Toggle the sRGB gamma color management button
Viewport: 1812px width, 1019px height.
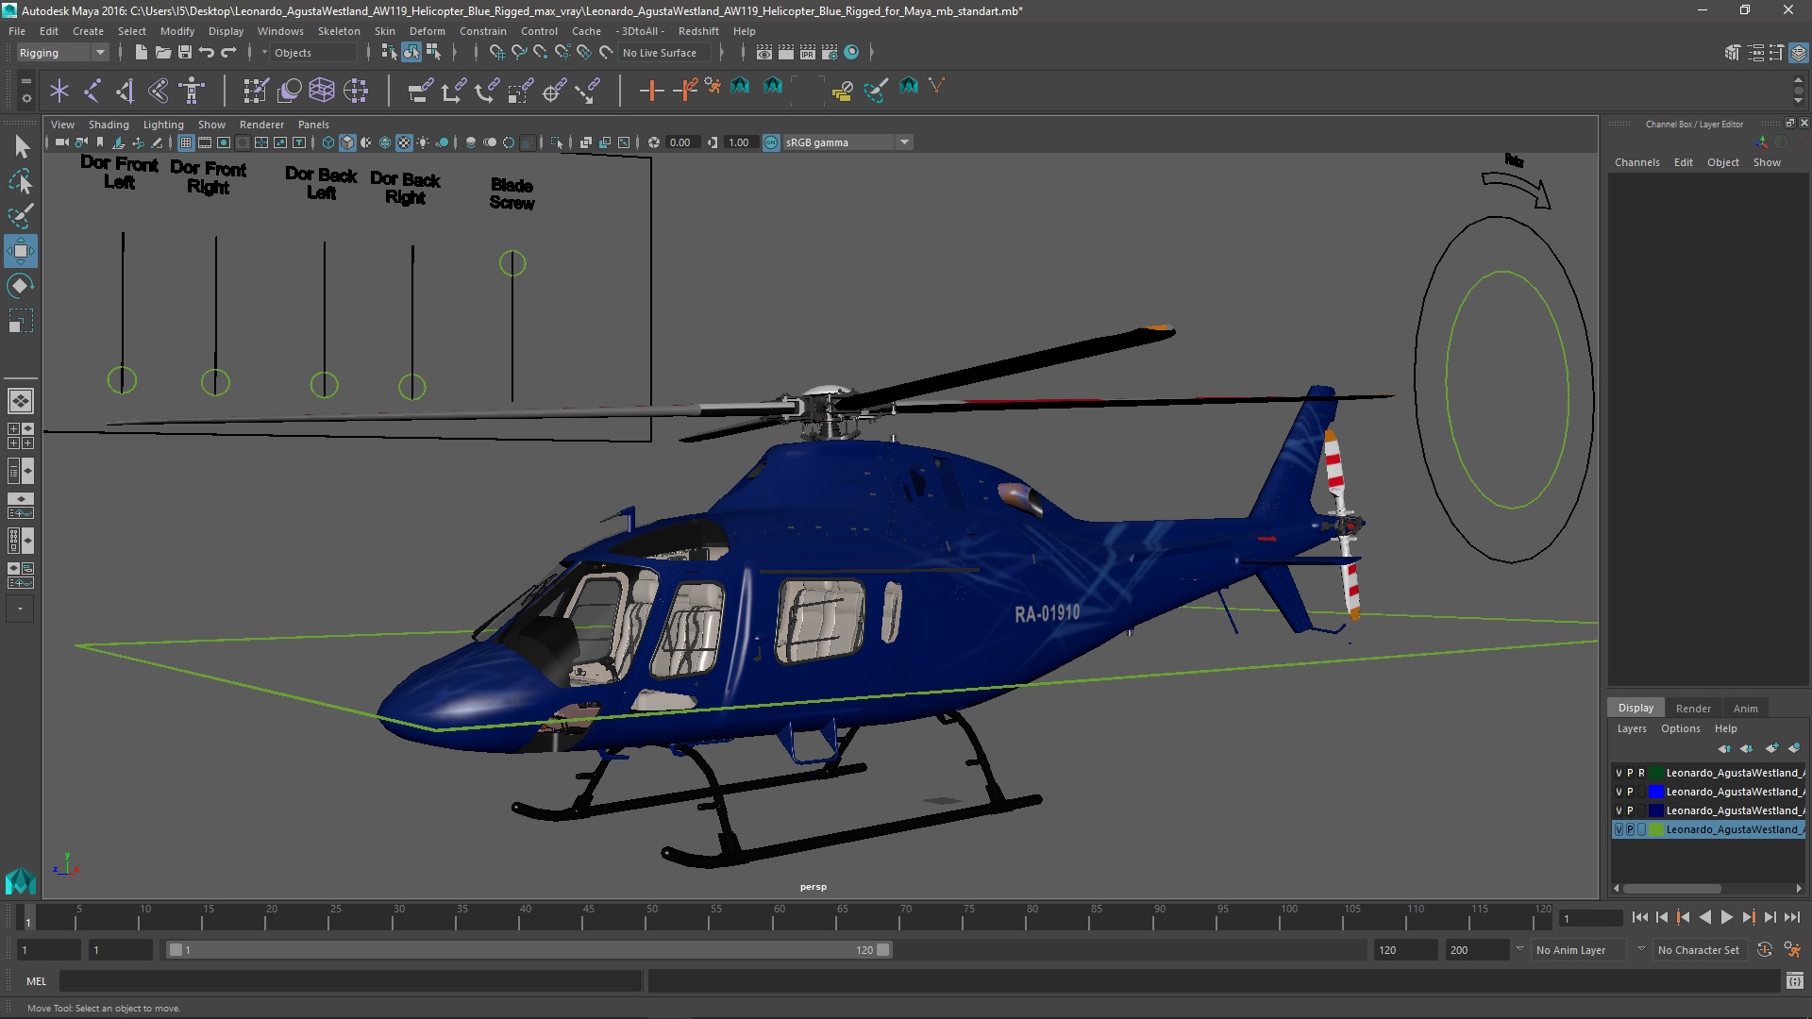[x=771, y=142]
